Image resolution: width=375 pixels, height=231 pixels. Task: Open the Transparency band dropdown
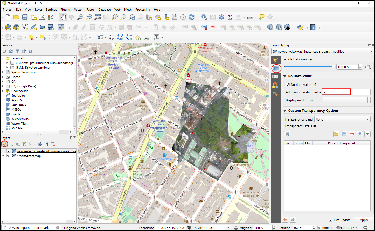[342, 119]
